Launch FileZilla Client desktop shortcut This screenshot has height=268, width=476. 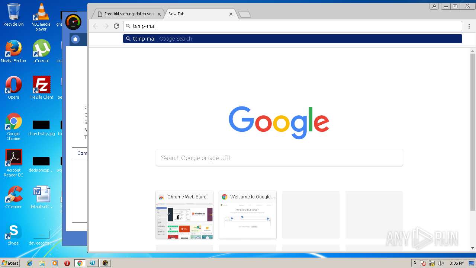41,88
